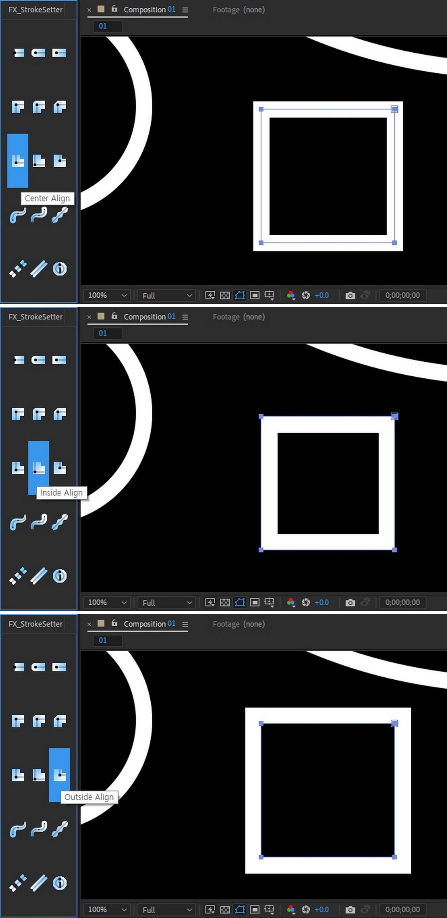Toggle mask and shape path visibility in top screenshot

tap(240, 295)
